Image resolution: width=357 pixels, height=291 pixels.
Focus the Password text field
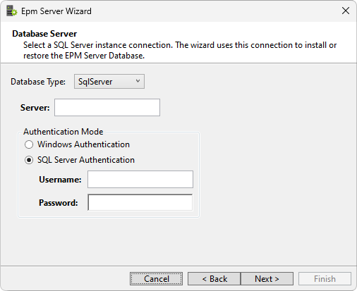click(140, 202)
